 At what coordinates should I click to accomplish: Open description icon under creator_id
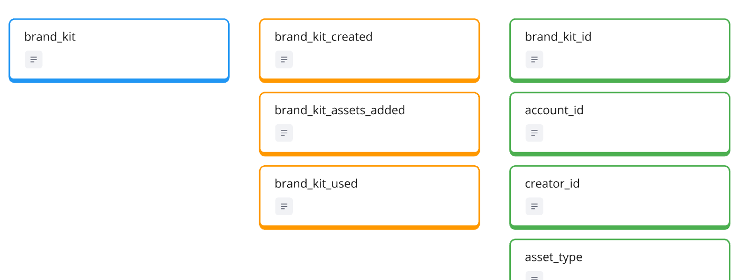[534, 206]
